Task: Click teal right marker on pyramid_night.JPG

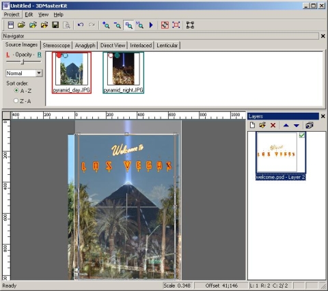Action: pos(117,55)
